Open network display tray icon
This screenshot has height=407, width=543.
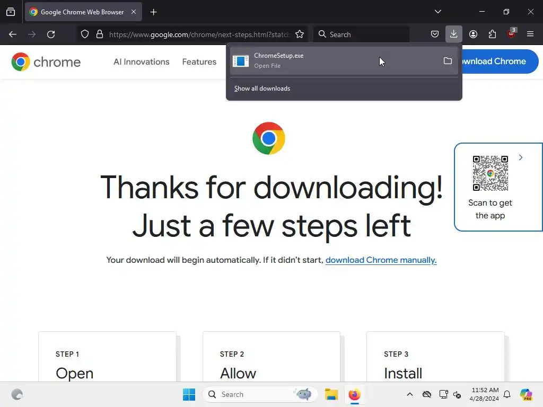pos(443,394)
